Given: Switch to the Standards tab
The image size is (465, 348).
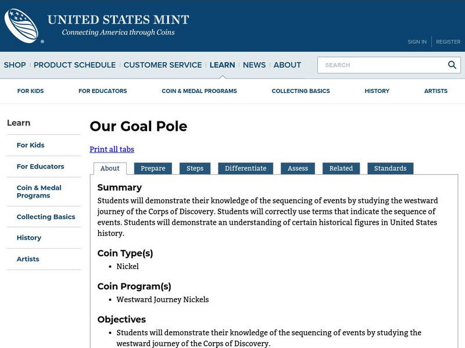Looking at the screenshot, I should click(x=389, y=168).
